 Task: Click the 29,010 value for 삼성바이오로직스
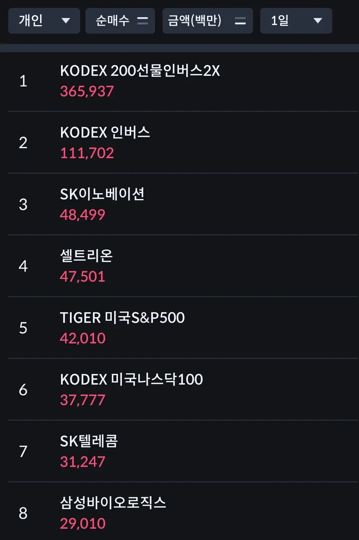pos(83,524)
